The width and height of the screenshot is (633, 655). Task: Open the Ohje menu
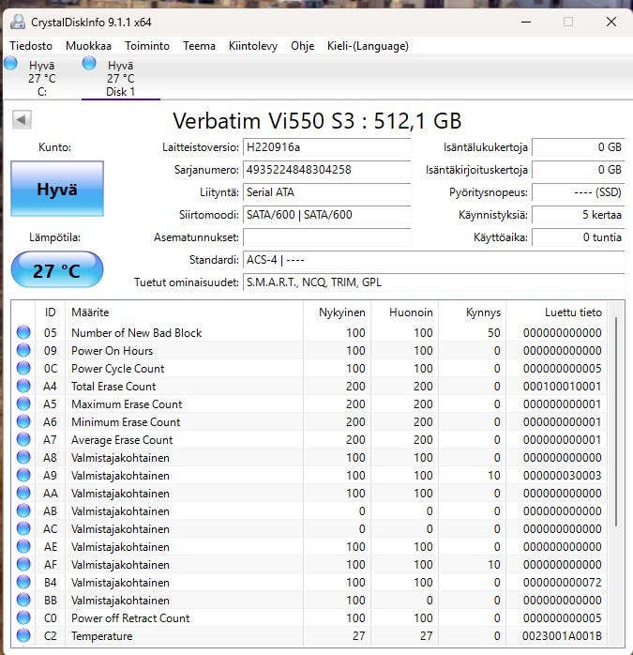tap(302, 46)
